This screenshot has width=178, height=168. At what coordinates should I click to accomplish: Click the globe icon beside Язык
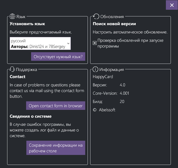tap(12, 16)
